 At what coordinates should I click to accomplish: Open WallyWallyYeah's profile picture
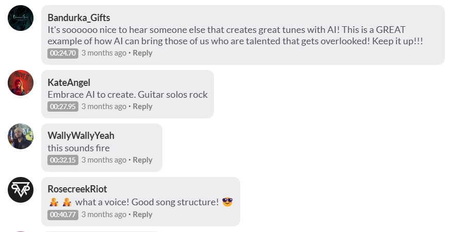21,136
